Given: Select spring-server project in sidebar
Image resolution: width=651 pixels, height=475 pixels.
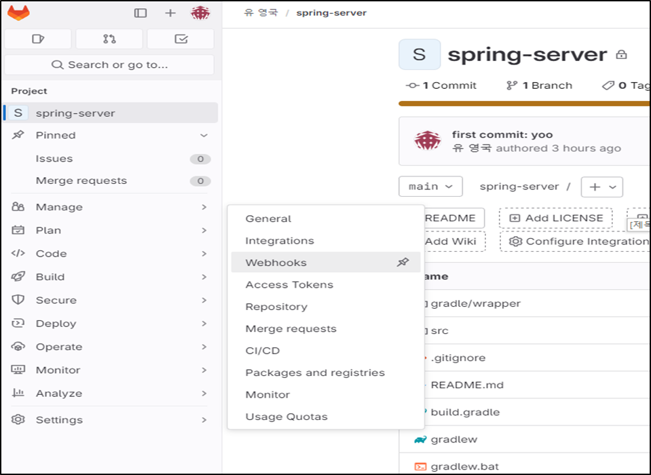Looking at the screenshot, I should point(111,113).
